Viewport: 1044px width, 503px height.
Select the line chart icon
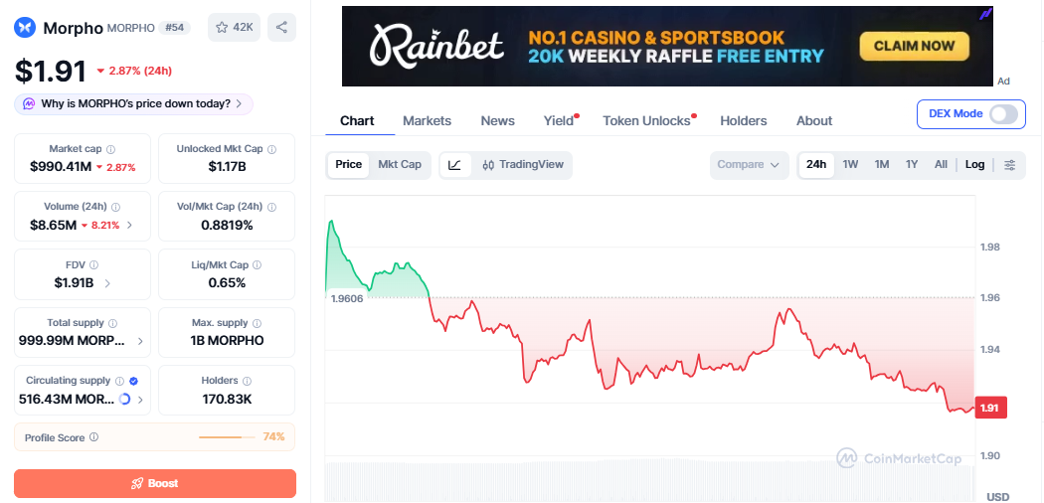click(454, 165)
